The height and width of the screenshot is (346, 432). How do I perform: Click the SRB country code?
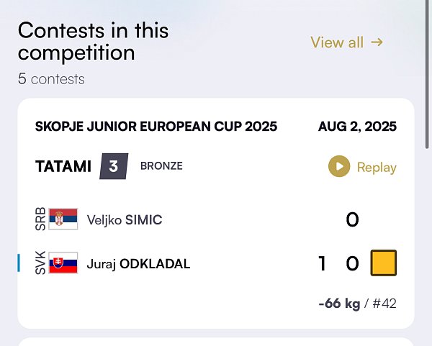pyautogui.click(x=40, y=219)
